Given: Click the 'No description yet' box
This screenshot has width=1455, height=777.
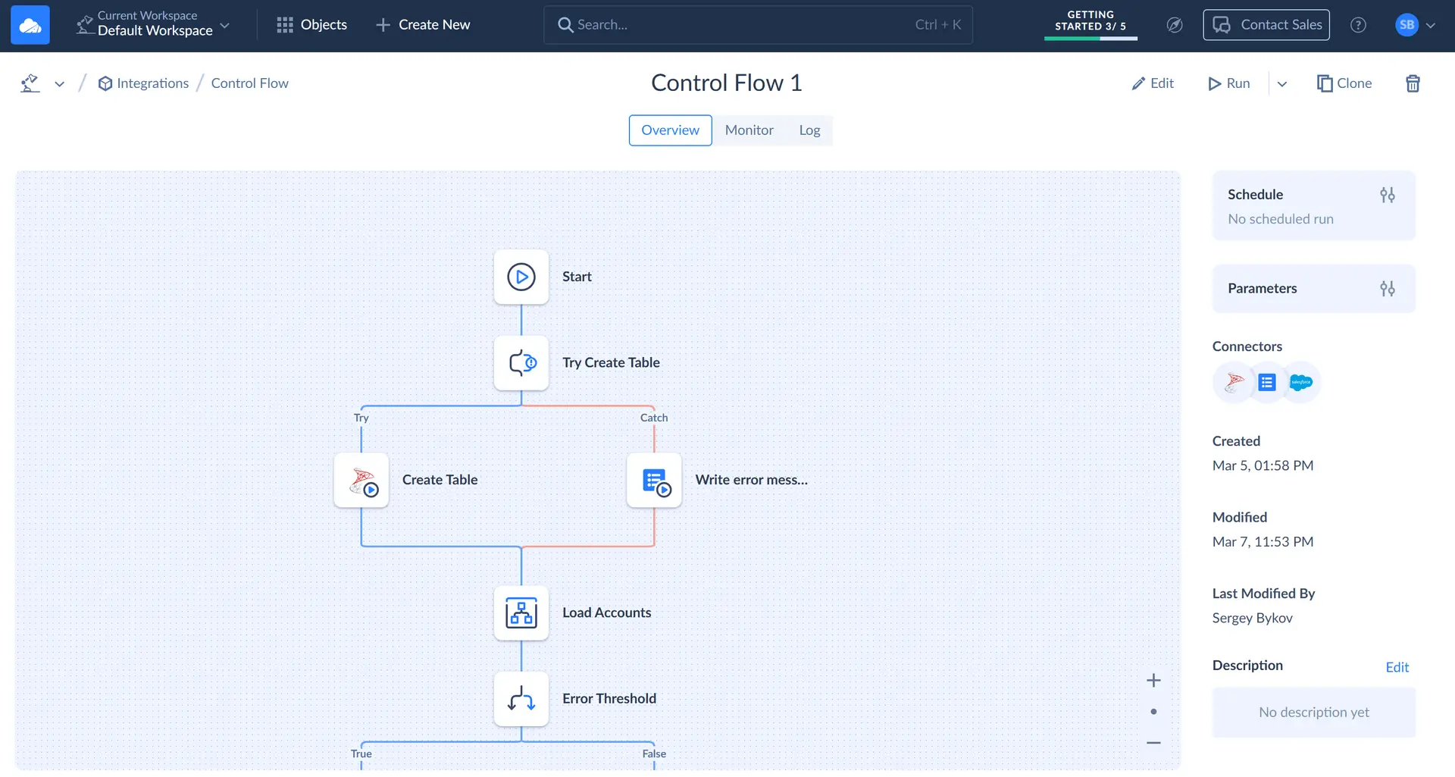Looking at the screenshot, I should click(x=1313, y=713).
